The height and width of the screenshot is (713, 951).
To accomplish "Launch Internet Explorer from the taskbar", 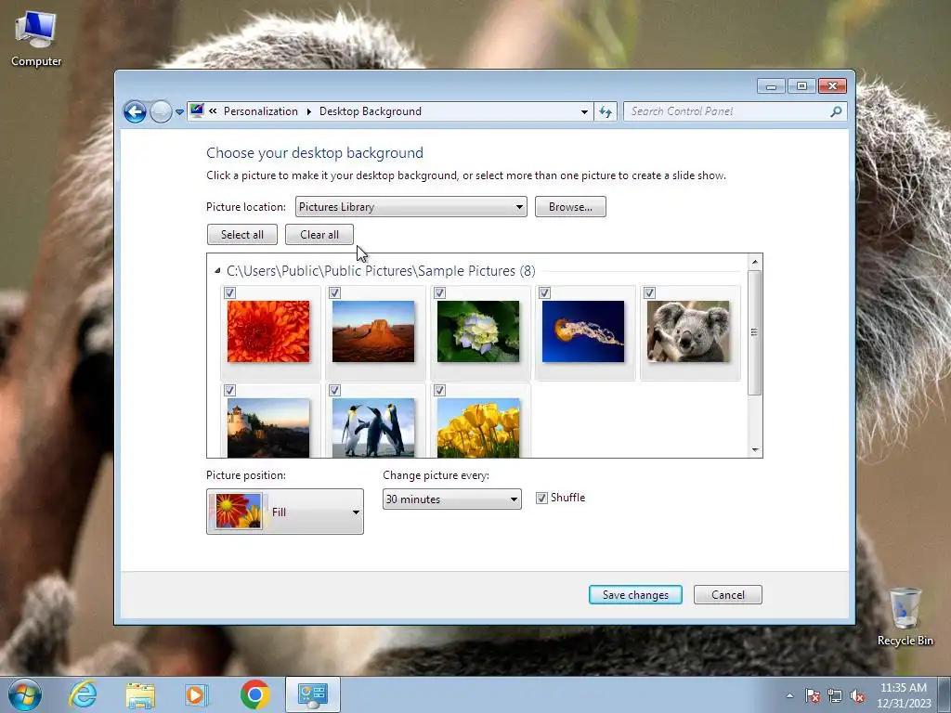I will [x=83, y=694].
